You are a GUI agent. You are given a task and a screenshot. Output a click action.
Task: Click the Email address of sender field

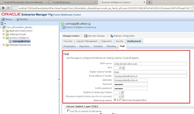(x=150, y=76)
